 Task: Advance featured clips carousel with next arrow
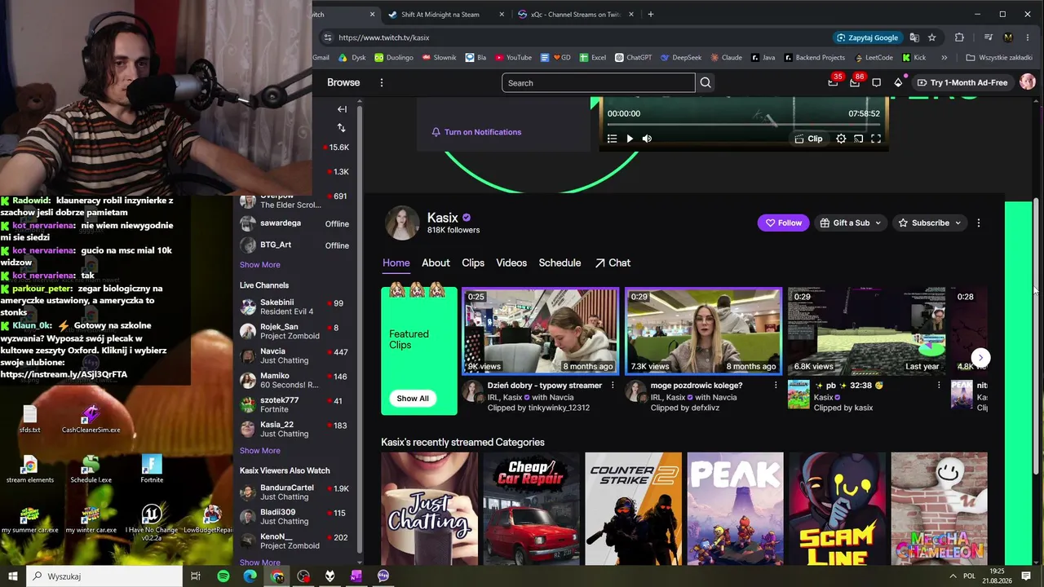tap(980, 358)
